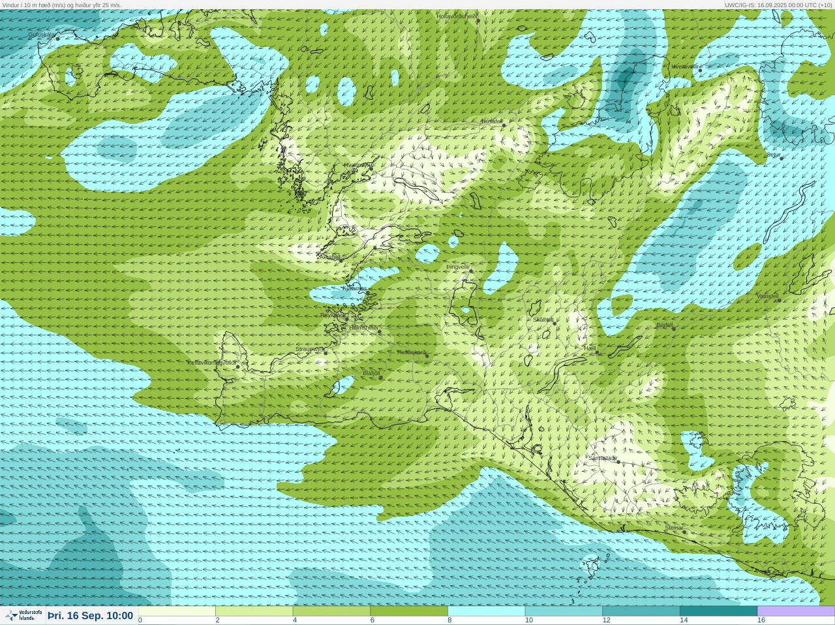The image size is (835, 625).
Task: Click the Setur station marker
Action: pos(782,158)
